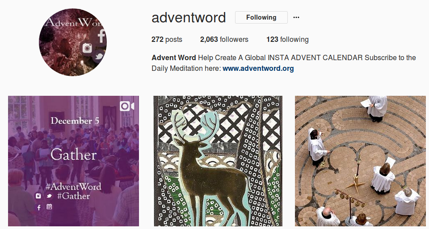The width and height of the screenshot is (429, 229).
Task: Click the Instagram camera icon in profile picture
Action: [87, 48]
